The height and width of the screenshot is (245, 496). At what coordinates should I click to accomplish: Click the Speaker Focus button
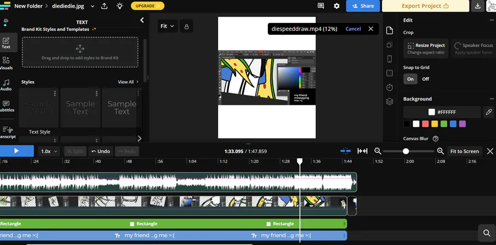coord(473,48)
